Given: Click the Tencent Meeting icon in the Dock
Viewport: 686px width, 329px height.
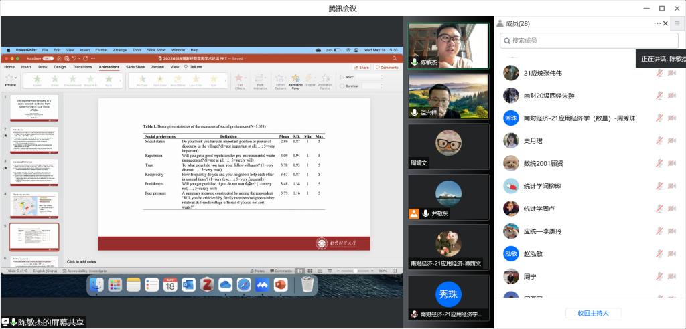Looking at the screenshot, I should point(261,285).
